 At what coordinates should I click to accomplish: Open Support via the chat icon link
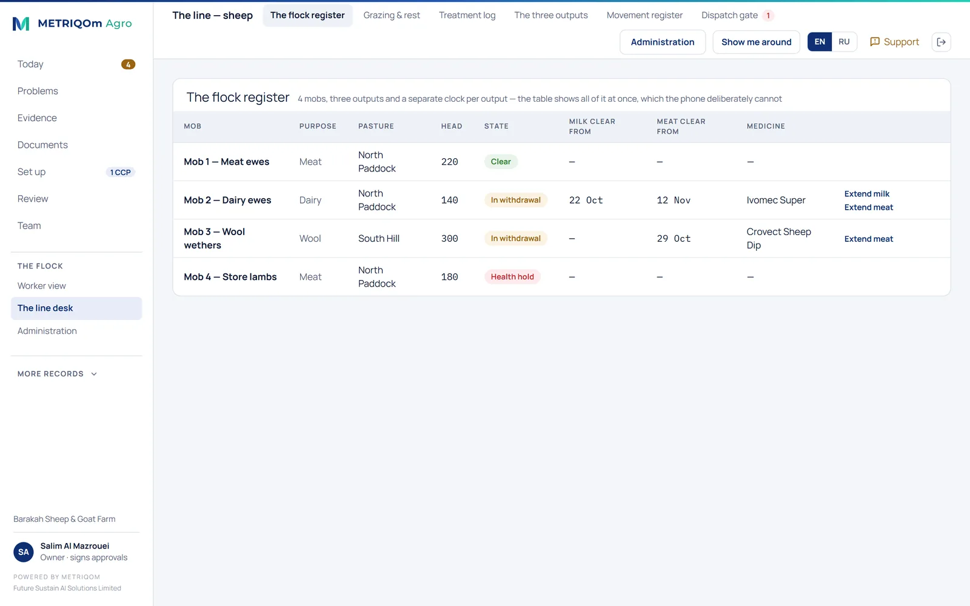click(x=894, y=42)
